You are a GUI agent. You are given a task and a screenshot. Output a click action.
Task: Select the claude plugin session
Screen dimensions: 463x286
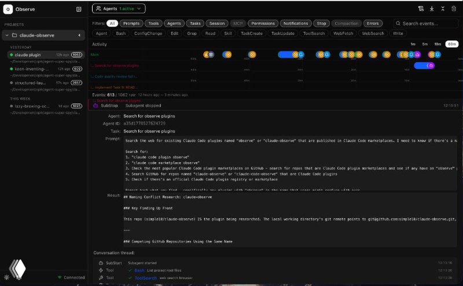[x=46, y=54]
